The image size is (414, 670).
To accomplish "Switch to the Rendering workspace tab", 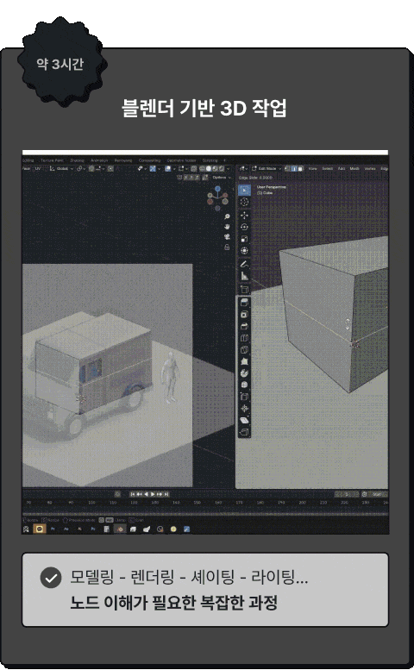I will tap(123, 160).
